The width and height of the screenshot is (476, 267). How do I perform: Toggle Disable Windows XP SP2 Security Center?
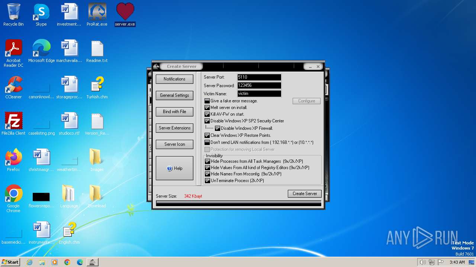(x=207, y=121)
